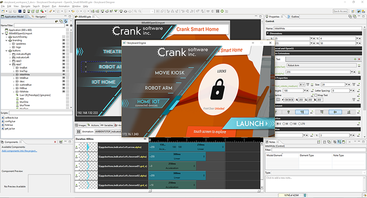Collapse the Dimensions section in Properties
Screen dimensions: 367x198
click(x=268, y=33)
